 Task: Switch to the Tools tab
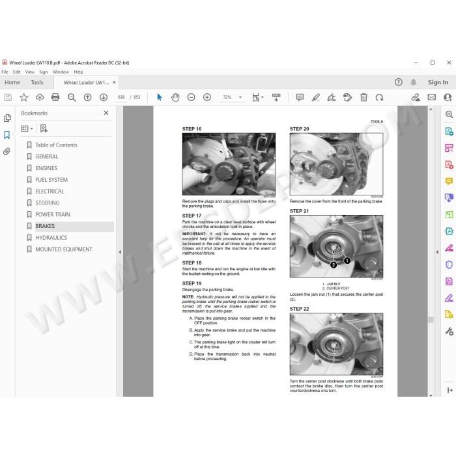pyautogui.click(x=37, y=82)
